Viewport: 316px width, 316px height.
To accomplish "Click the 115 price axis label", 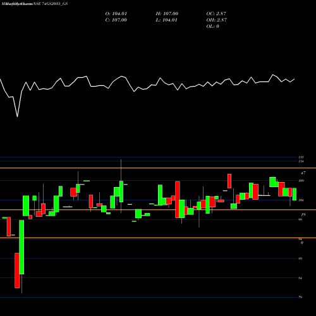I will pos(301,157).
